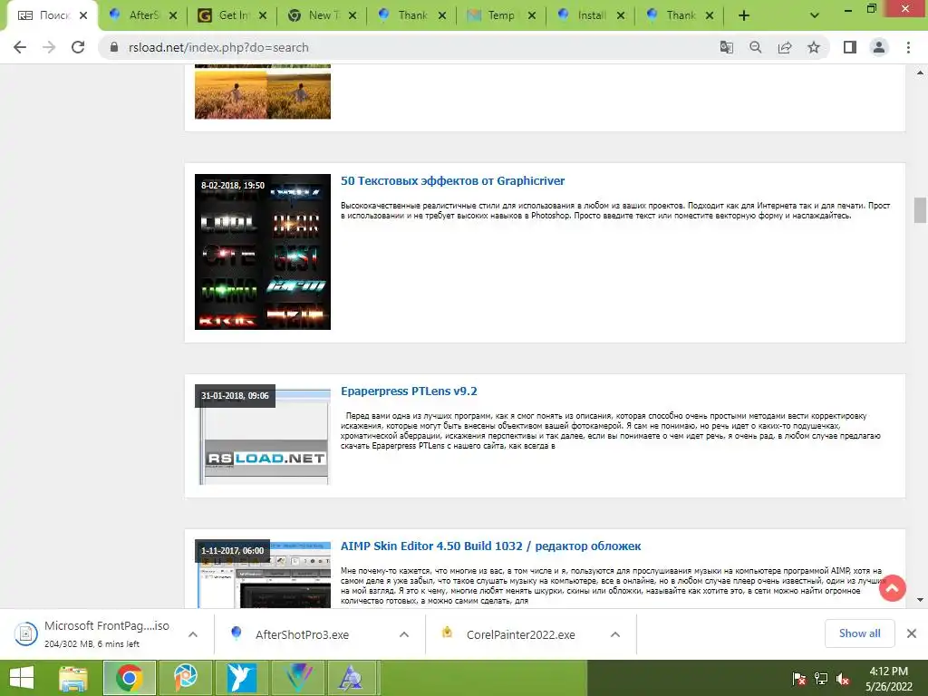
Task: Open the purple triangle app in the taskbar
Action: 353,678
